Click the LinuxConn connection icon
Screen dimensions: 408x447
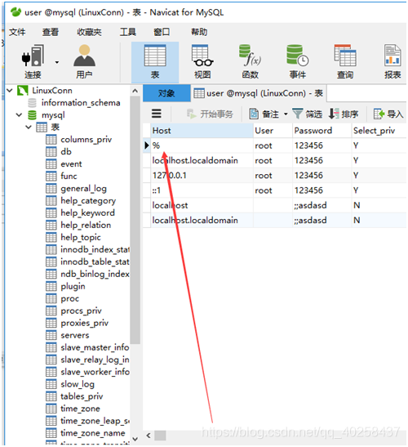[23, 91]
